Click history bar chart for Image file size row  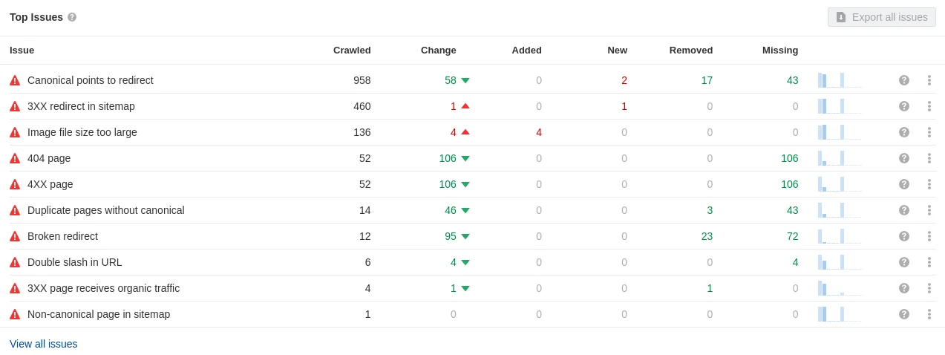tap(840, 132)
